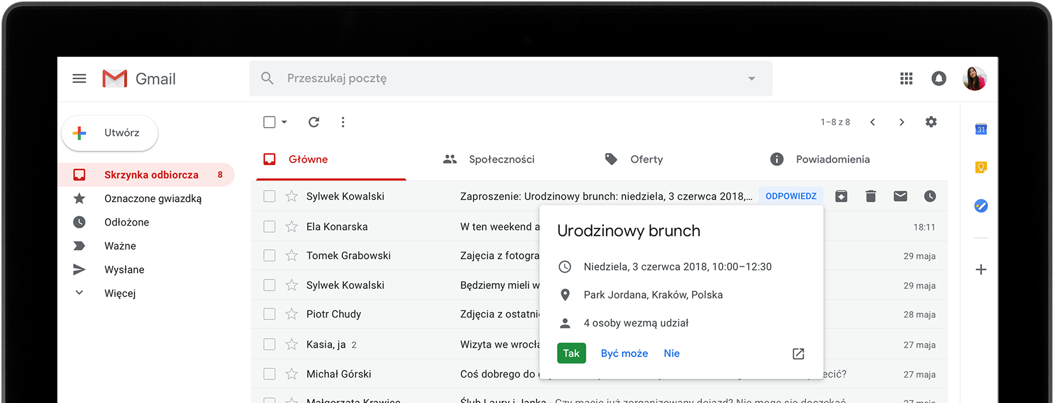Click '4 osoby wezmą udział' attendees
Image resolution: width=1054 pixels, height=403 pixels.
(636, 323)
